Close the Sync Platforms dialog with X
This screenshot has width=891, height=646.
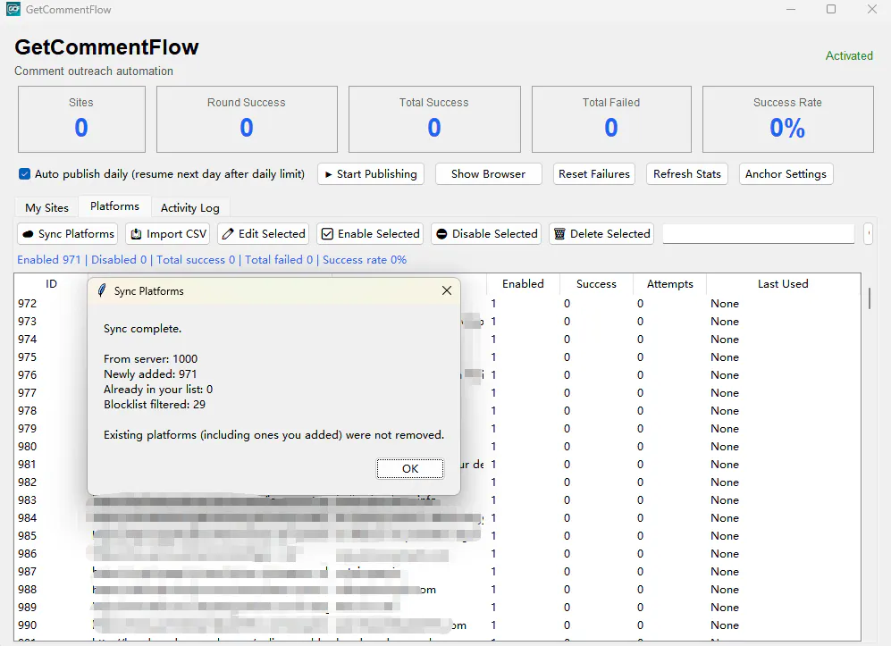pyautogui.click(x=447, y=290)
